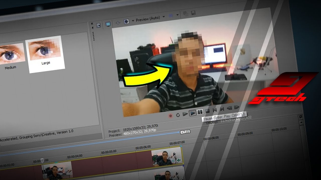
Task: Click the 00:00:08;00 ruler mark
Action: click(x=211, y=138)
